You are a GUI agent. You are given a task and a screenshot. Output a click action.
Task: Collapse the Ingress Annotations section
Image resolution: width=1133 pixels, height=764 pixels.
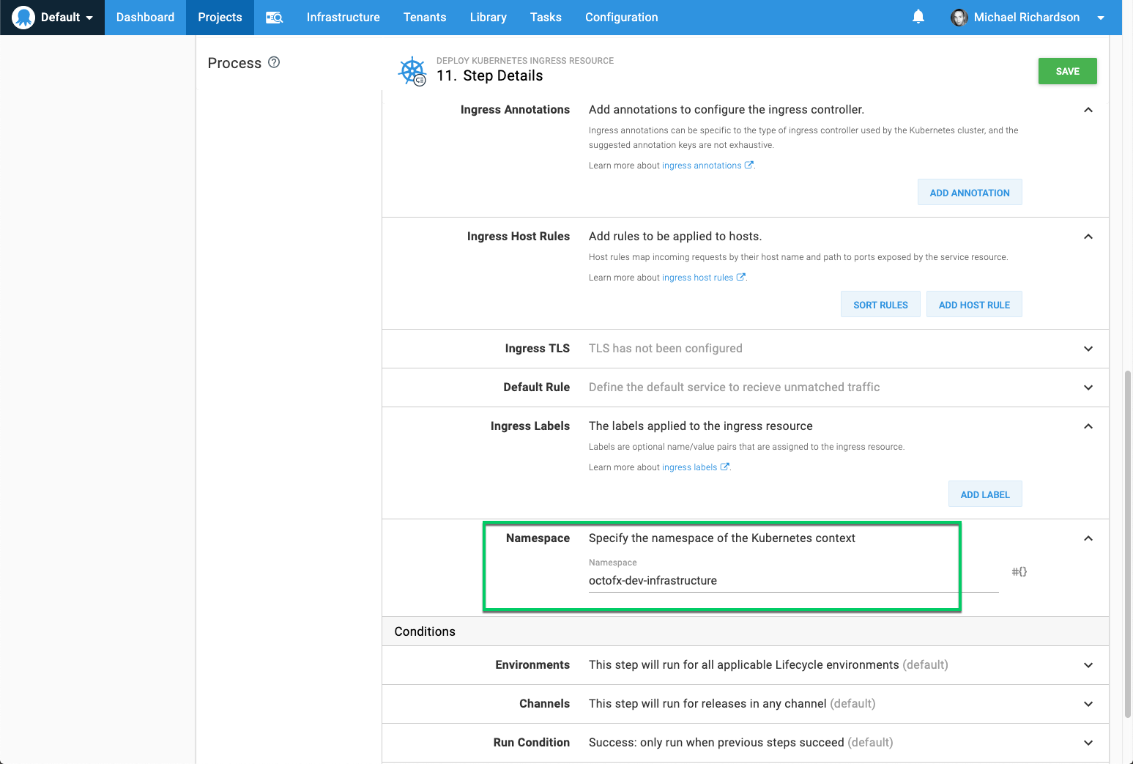click(x=1088, y=109)
